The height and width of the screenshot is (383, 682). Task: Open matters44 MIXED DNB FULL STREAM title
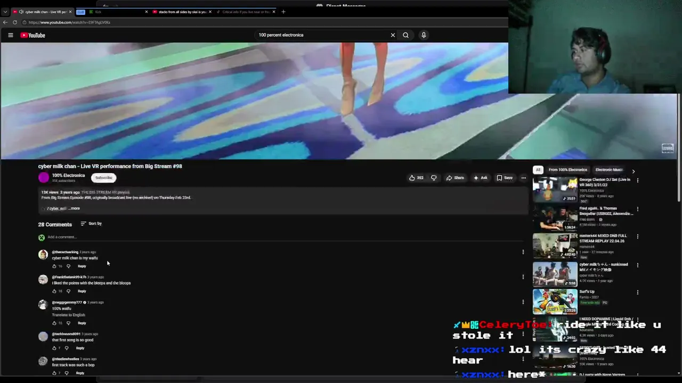pyautogui.click(x=604, y=238)
